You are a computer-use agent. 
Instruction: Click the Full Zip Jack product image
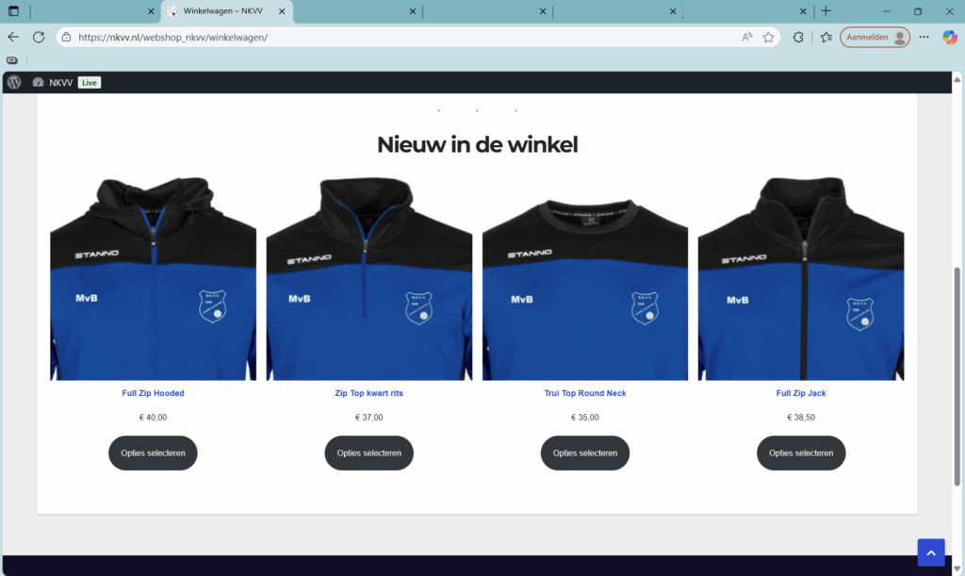point(800,278)
